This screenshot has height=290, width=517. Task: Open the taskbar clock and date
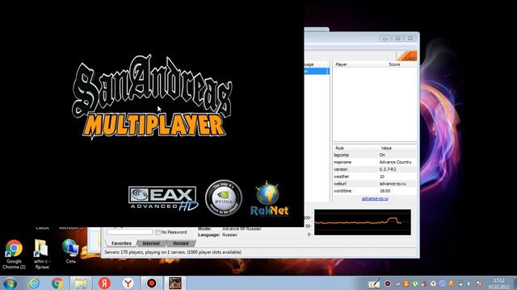pos(499,284)
